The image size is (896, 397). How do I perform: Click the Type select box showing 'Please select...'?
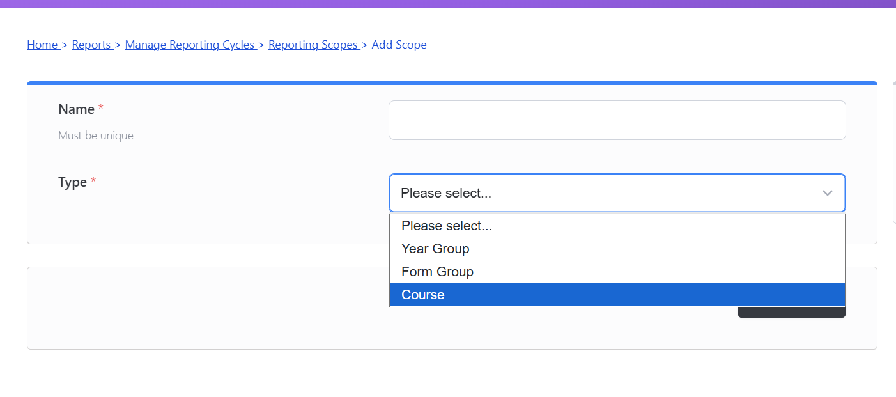pyautogui.click(x=601, y=193)
